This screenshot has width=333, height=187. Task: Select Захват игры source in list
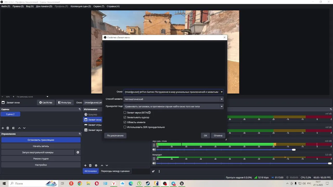(95, 125)
